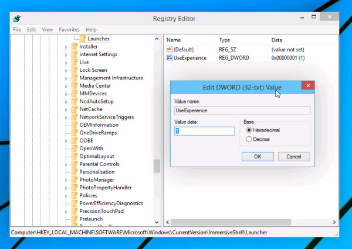Click the Launcher folder icon
This screenshot has width=352, height=249.
coord(82,39)
